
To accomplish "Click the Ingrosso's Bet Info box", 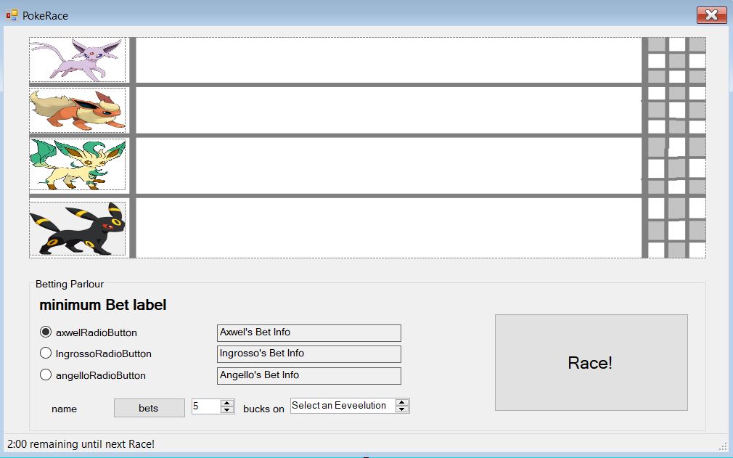I will (308, 353).
